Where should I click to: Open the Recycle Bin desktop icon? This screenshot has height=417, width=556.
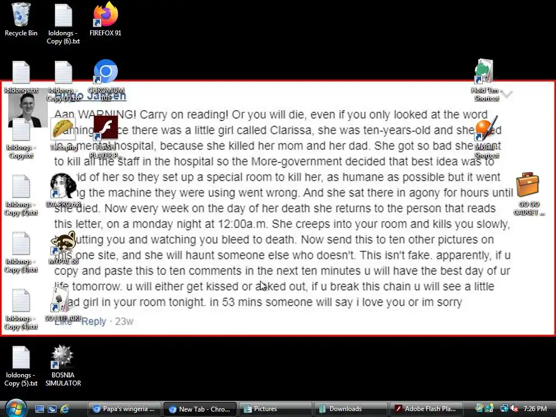click(21, 20)
